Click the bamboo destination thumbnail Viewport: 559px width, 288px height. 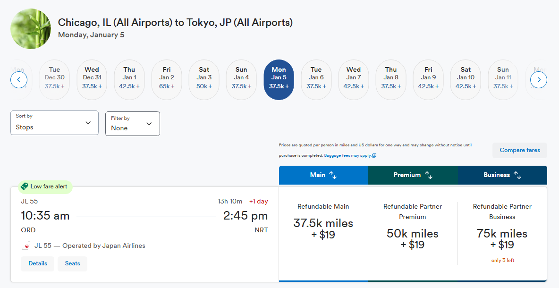pos(31,29)
